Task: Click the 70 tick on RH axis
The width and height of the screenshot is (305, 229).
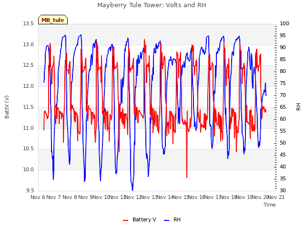Action: [x=283, y=95]
